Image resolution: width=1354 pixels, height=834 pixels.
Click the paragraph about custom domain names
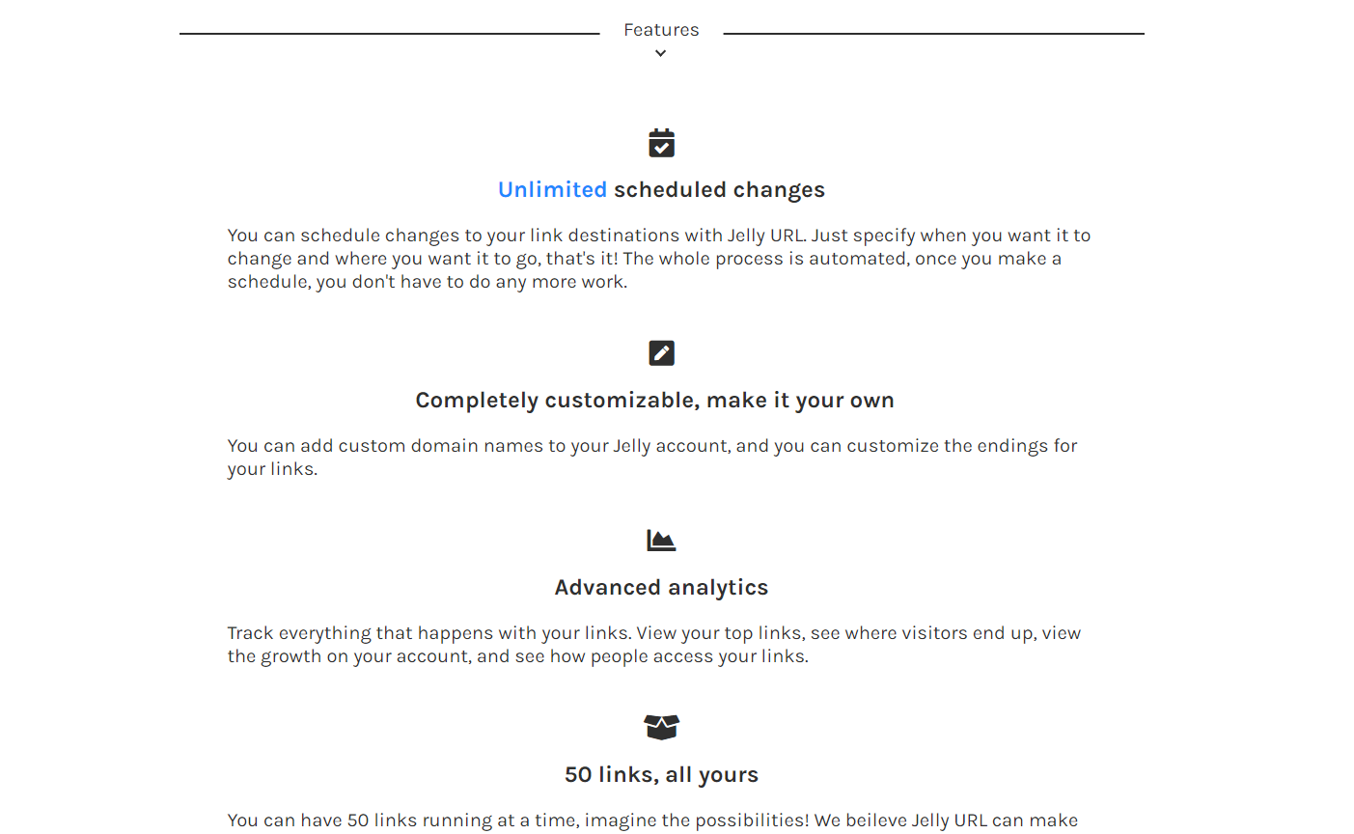pos(651,457)
